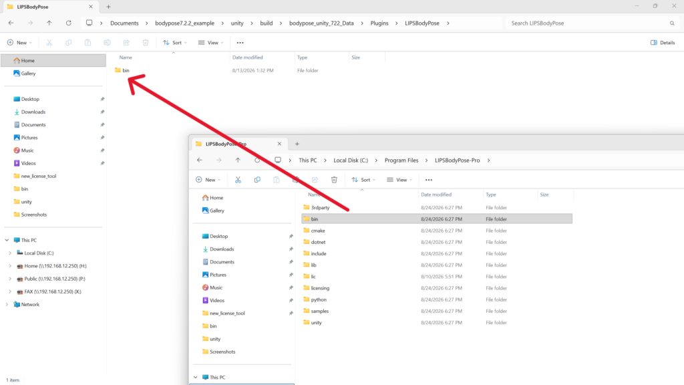Click Rename icon in back LIPSBodyPose window
Screen dimensions: 684x385
[x=107, y=43]
